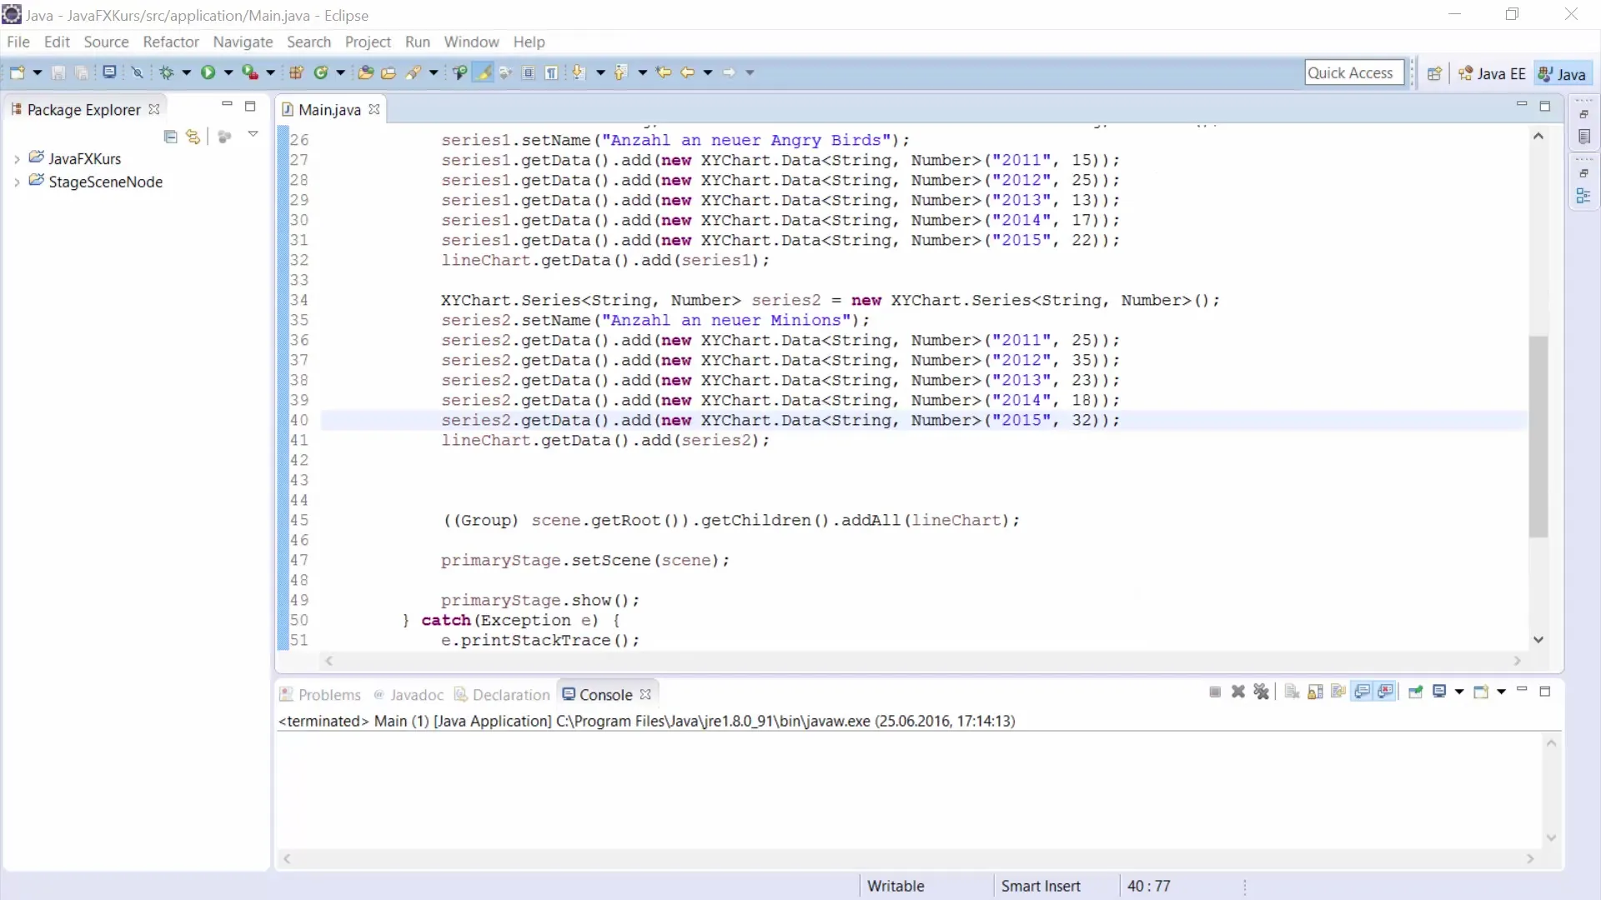This screenshot has width=1601, height=900.
Task: Toggle Block Selection Mode icon
Action: (529, 72)
